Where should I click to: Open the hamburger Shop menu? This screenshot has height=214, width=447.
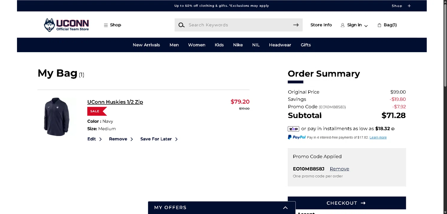point(112,25)
